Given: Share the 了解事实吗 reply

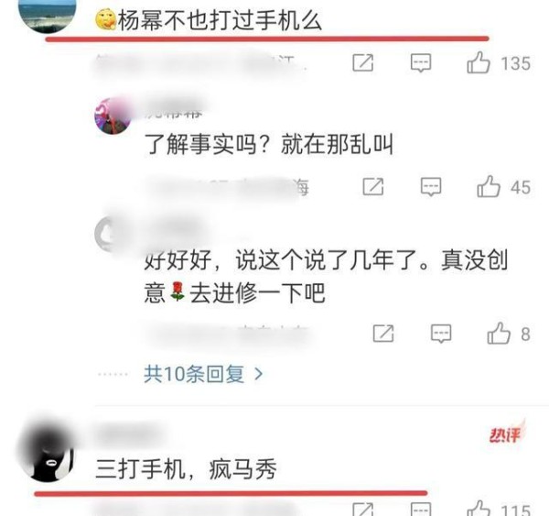Looking at the screenshot, I should tap(373, 187).
